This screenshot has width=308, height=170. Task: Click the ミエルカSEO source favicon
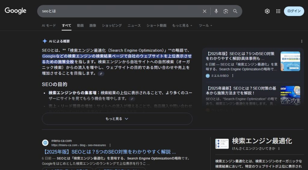pos(208,76)
